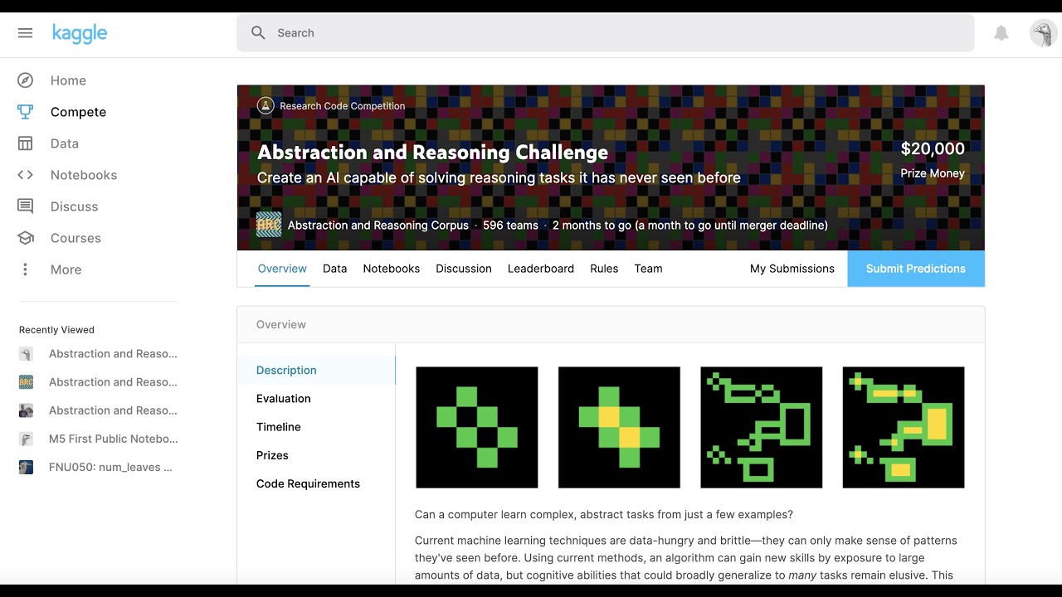Image resolution: width=1062 pixels, height=597 pixels.
Task: Click the More three-dots icon
Action: tap(26, 269)
